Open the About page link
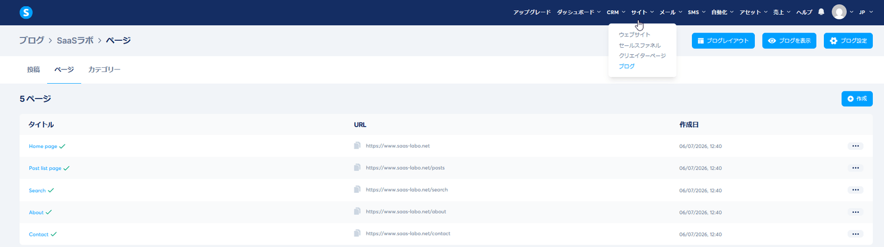The width and height of the screenshot is (884, 247). (36, 212)
